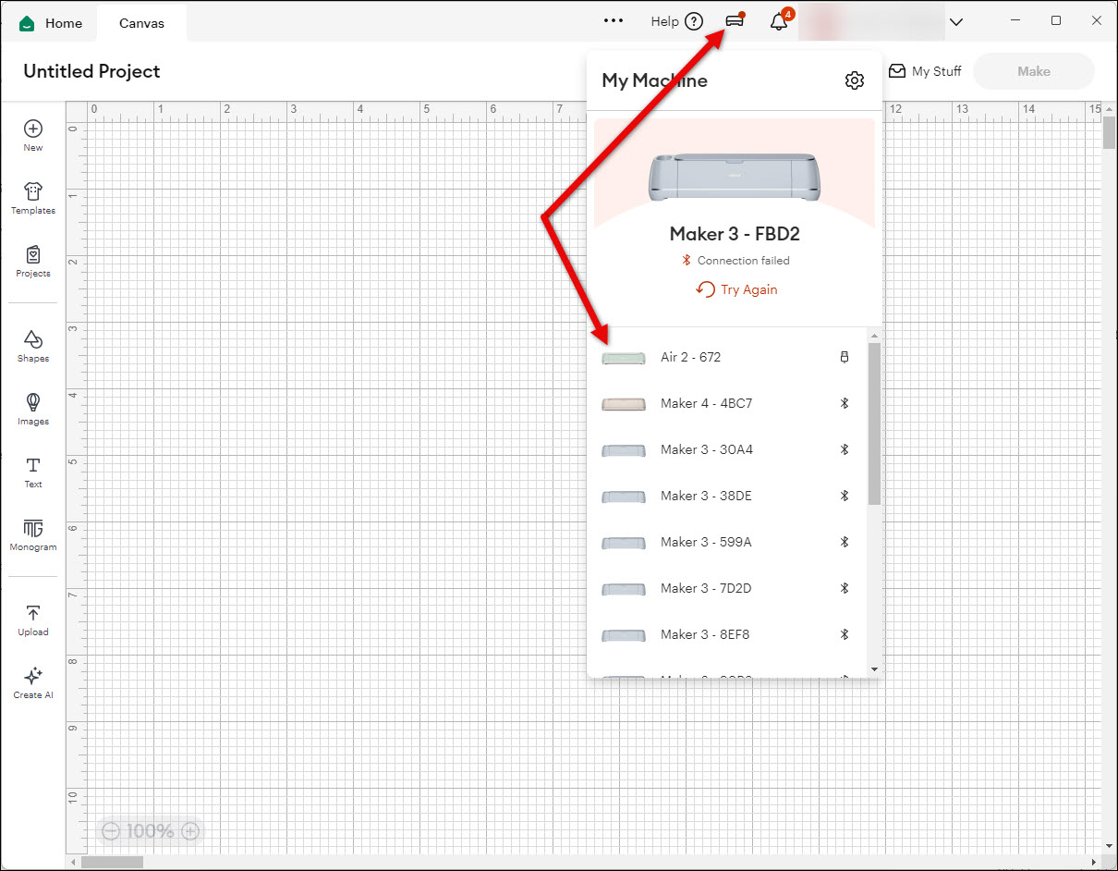
Task: Open machine settings gear in My Machine panel
Action: pyautogui.click(x=854, y=80)
